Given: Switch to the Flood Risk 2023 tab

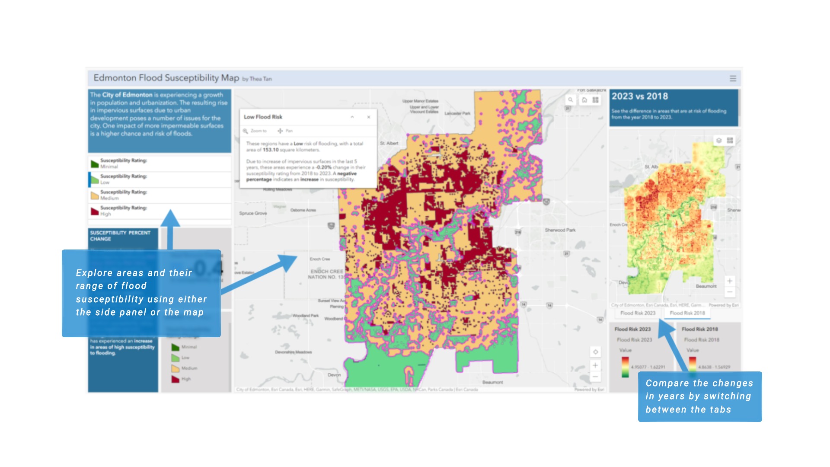Looking at the screenshot, I should pos(638,313).
